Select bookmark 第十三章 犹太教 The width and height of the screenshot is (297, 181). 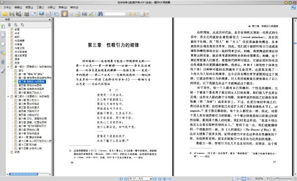click(27, 144)
